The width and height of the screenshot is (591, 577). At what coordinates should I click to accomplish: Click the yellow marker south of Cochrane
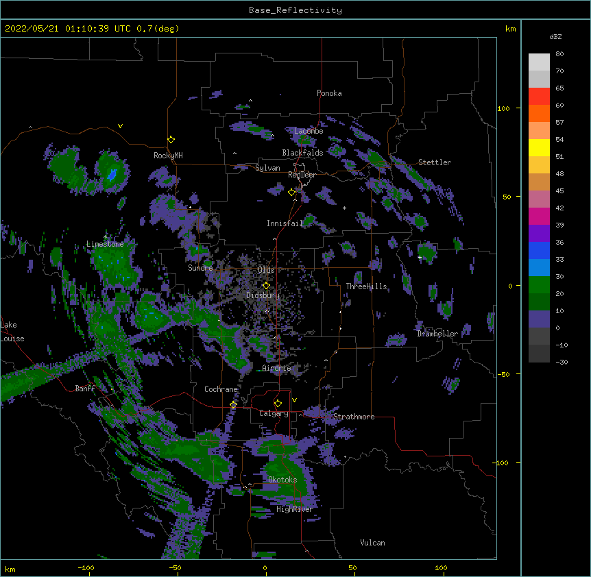(x=233, y=404)
